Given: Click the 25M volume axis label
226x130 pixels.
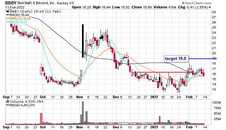Looking at the screenshot, I should (x=217, y=119).
